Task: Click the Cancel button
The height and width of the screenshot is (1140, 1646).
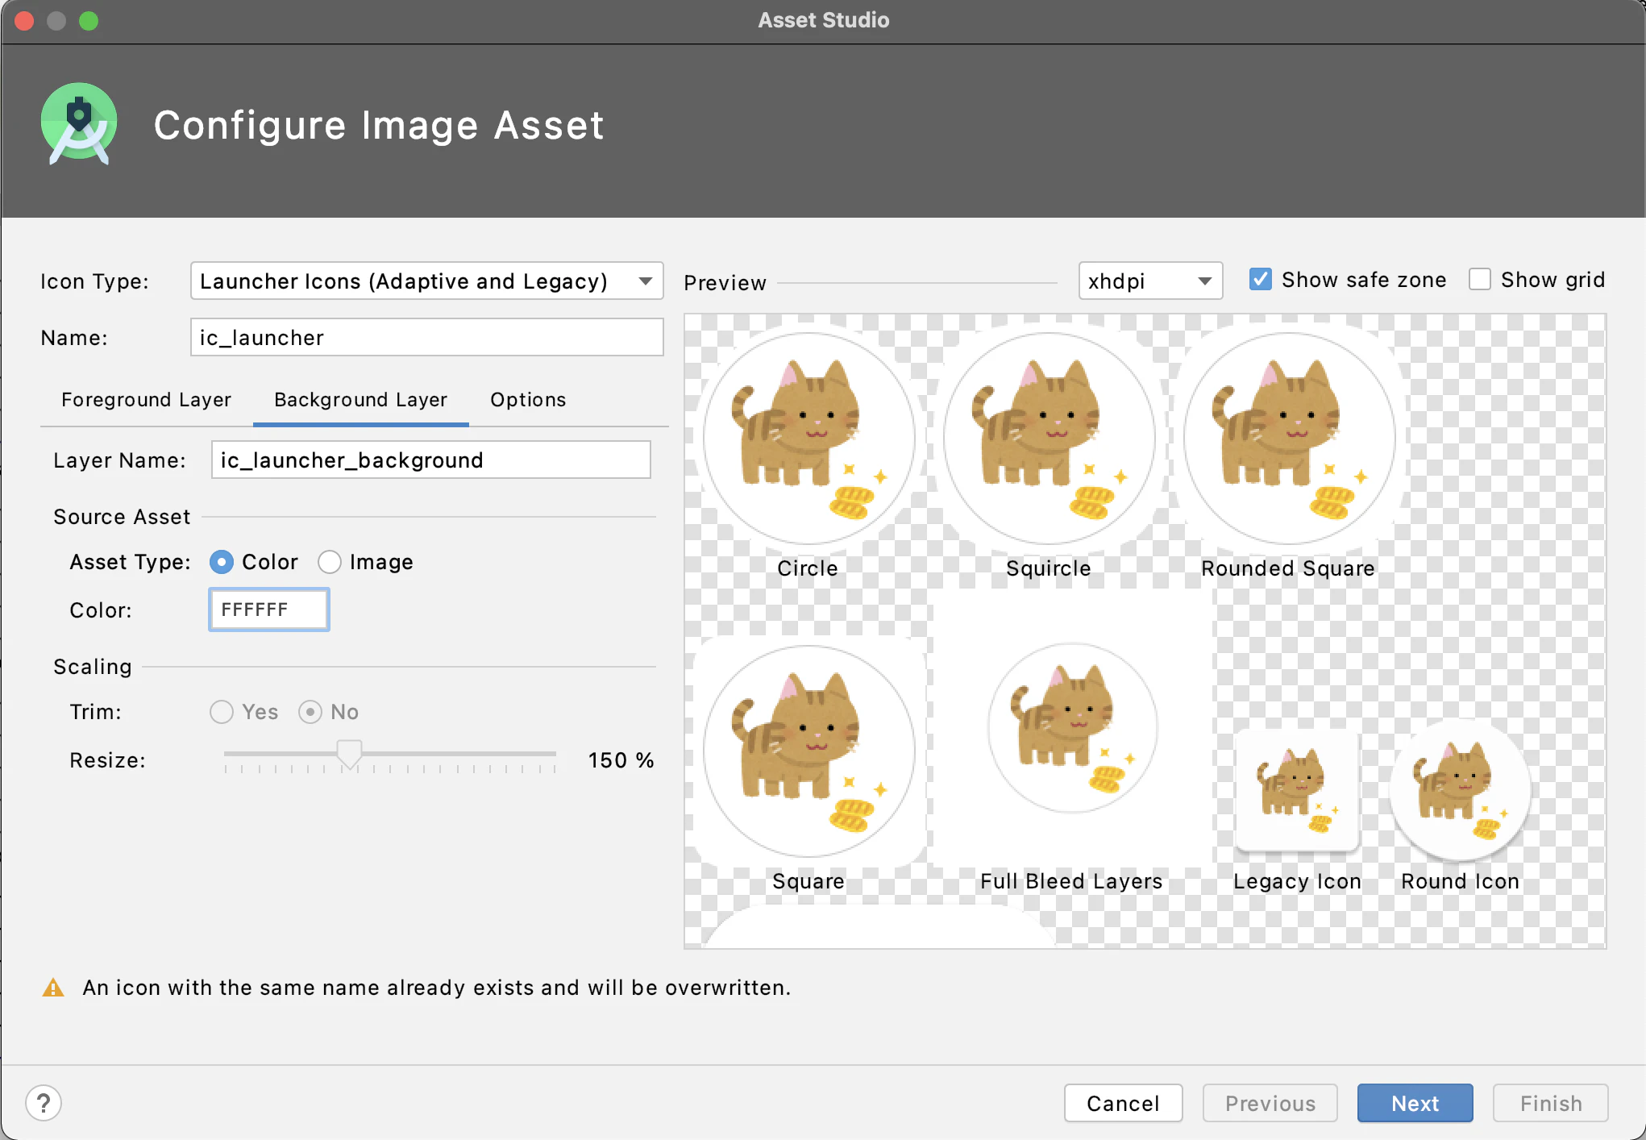Action: point(1124,1103)
